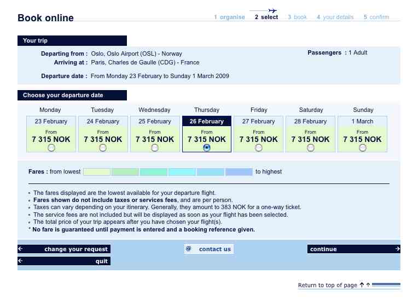Viewport: 407px width, 303px height.
Task: Click the lowest fare light green swatch
Action: [97, 171]
